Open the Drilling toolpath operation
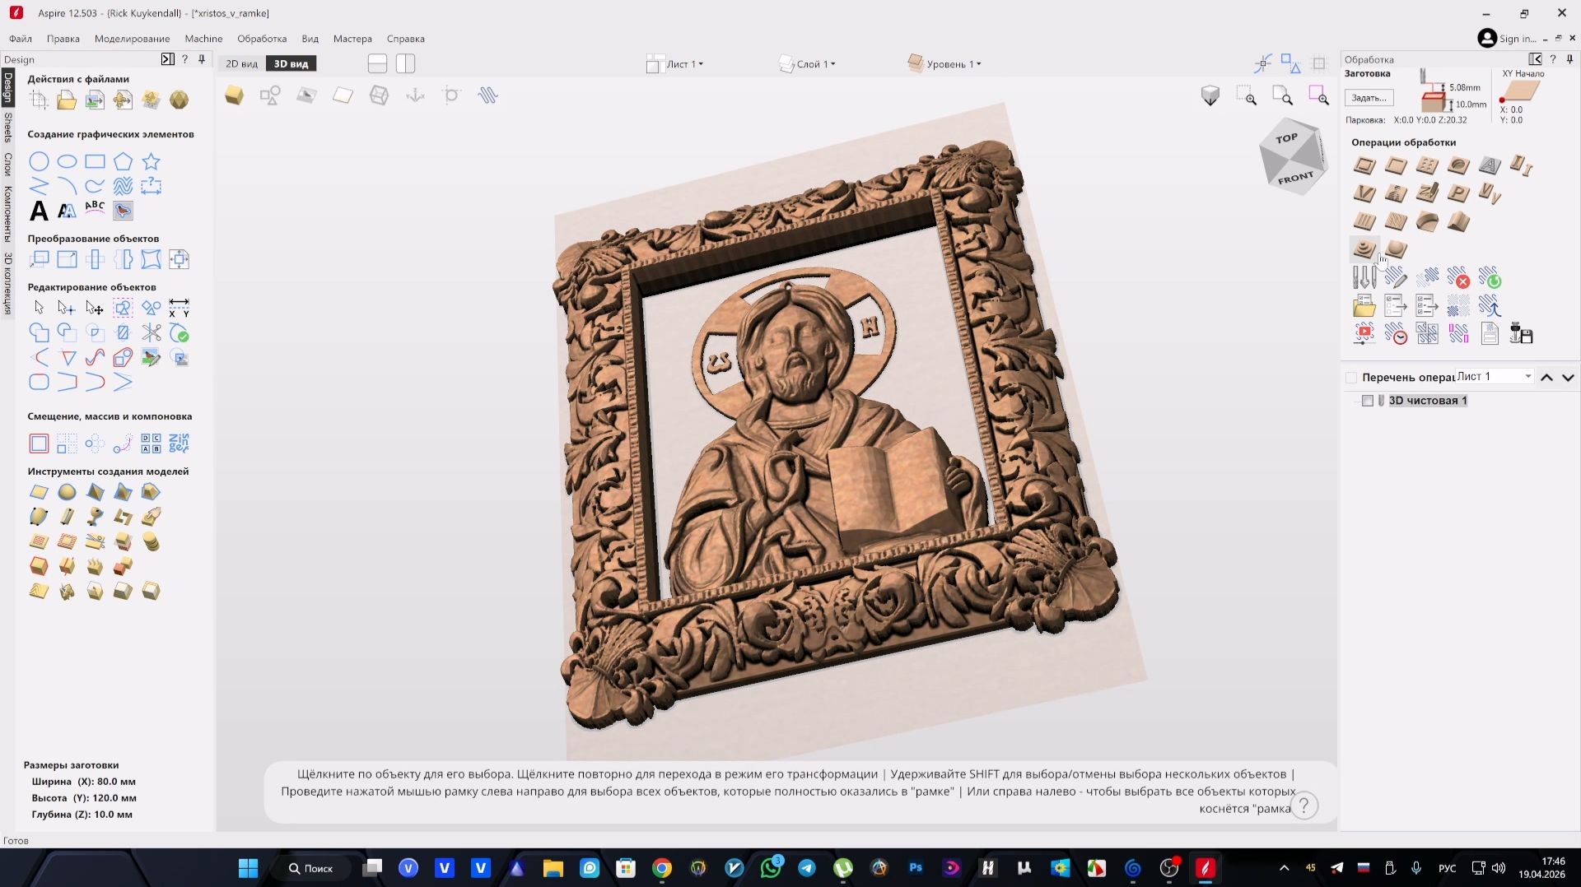Viewport: 1581px width, 887px height. click(1427, 166)
